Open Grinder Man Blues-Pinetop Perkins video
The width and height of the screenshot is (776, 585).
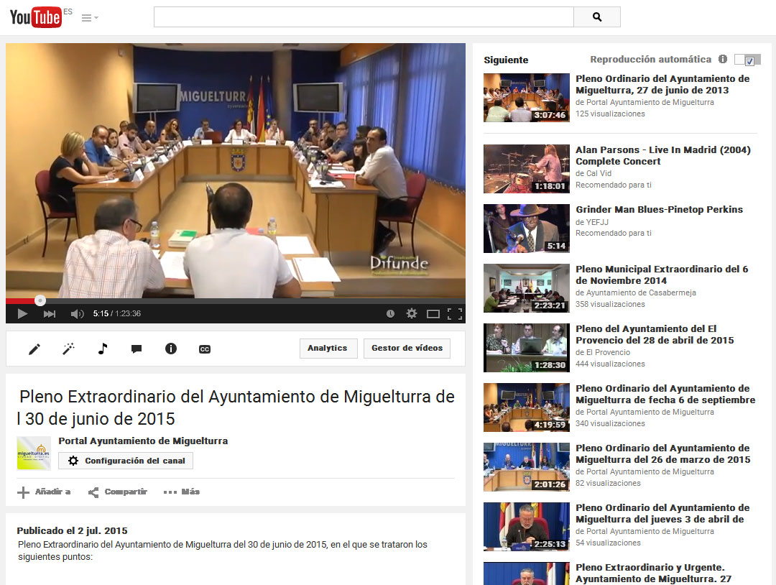659,209
